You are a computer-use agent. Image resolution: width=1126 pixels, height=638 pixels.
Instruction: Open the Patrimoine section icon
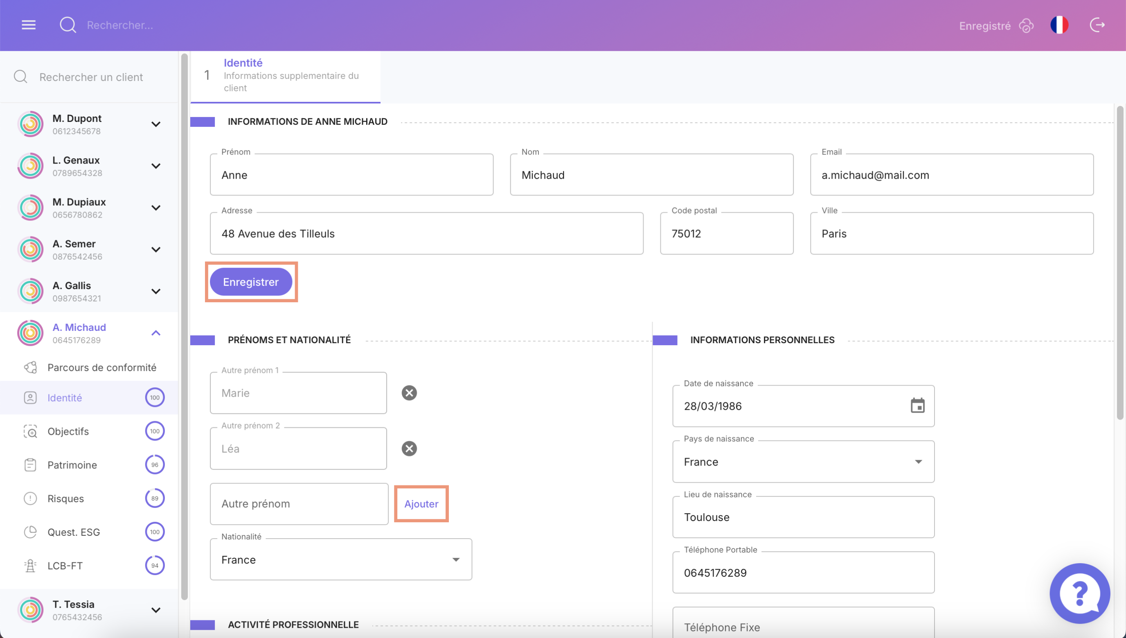click(30, 465)
